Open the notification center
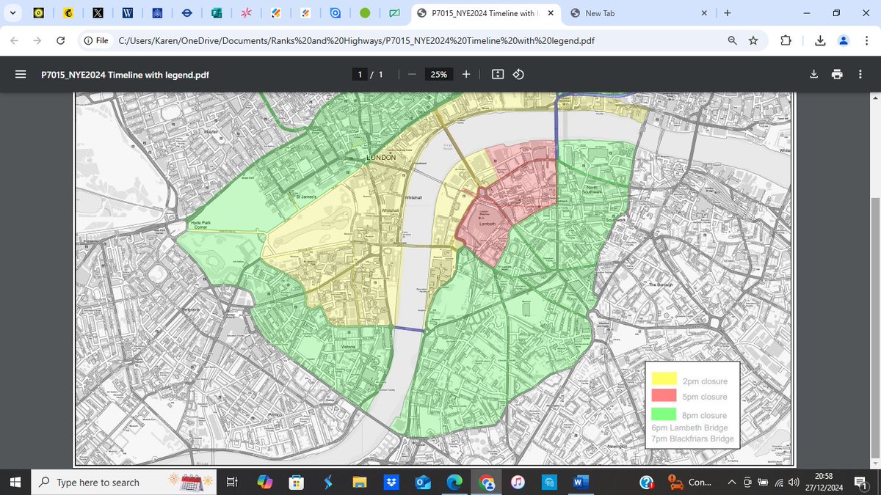881x495 pixels. tap(863, 482)
